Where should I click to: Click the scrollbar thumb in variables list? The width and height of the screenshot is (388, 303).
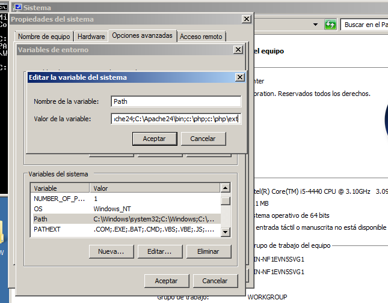click(x=226, y=201)
